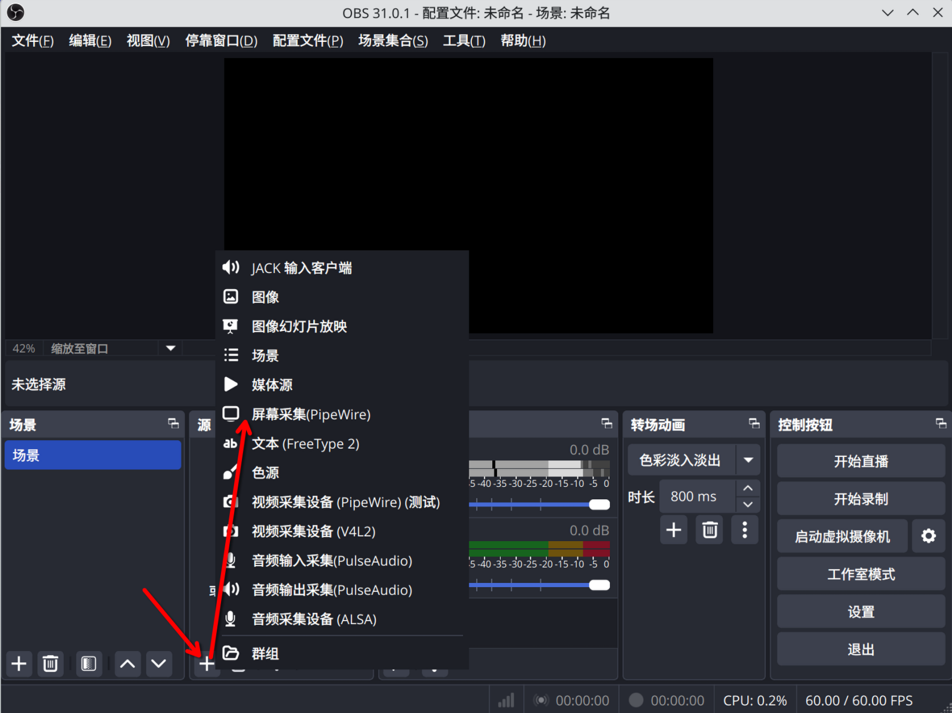952x713 pixels.
Task: Click the 60.00 / 60.00 FPS status text
Action: point(859,700)
